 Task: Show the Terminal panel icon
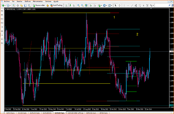point(25,5)
